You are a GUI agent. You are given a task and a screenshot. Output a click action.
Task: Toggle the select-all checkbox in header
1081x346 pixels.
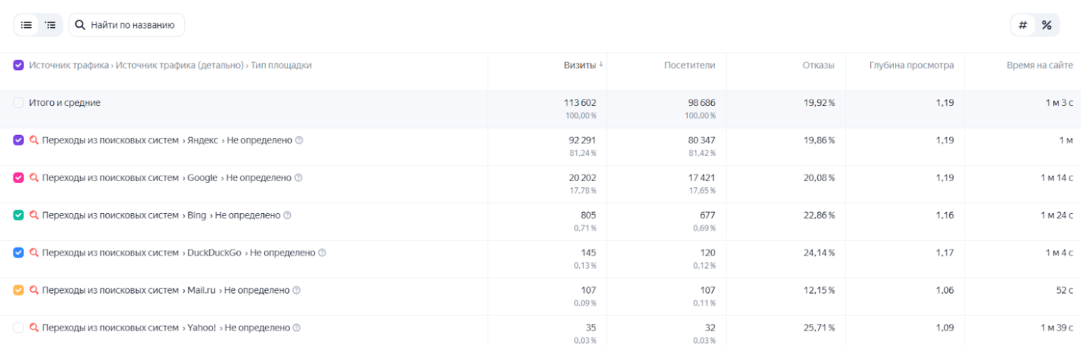[19, 65]
